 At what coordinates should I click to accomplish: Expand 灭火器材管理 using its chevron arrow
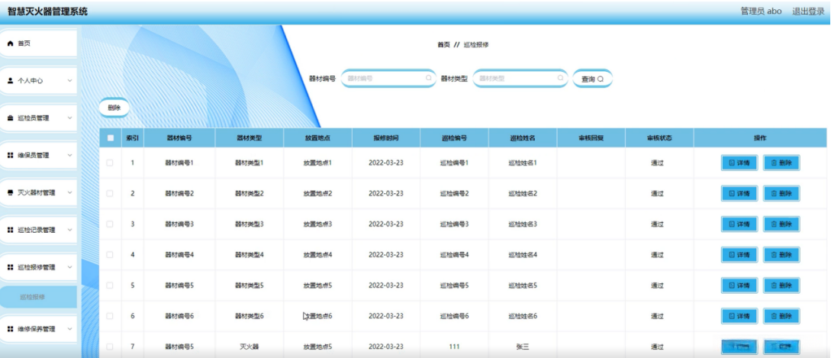tap(70, 192)
